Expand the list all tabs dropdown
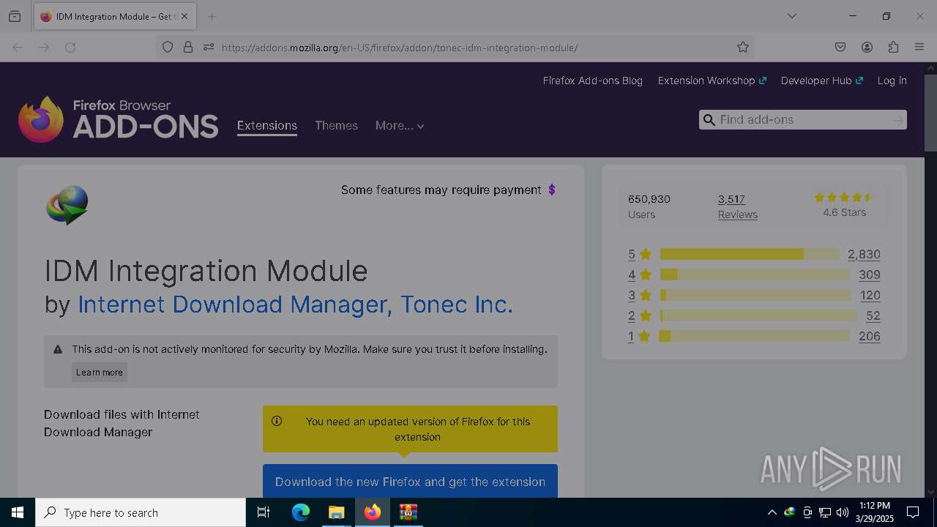This screenshot has width=937, height=527. 791,16
